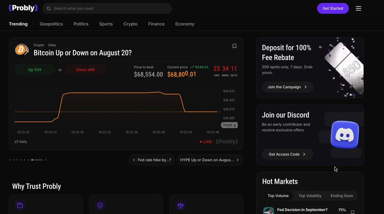This screenshot has width=384, height=214.
Task: Click the magnifier icon in the search bar
Action: (49, 8)
